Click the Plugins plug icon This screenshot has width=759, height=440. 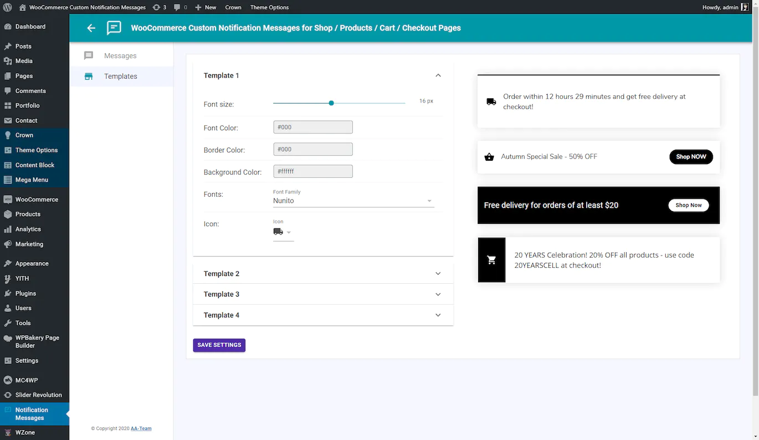point(8,294)
